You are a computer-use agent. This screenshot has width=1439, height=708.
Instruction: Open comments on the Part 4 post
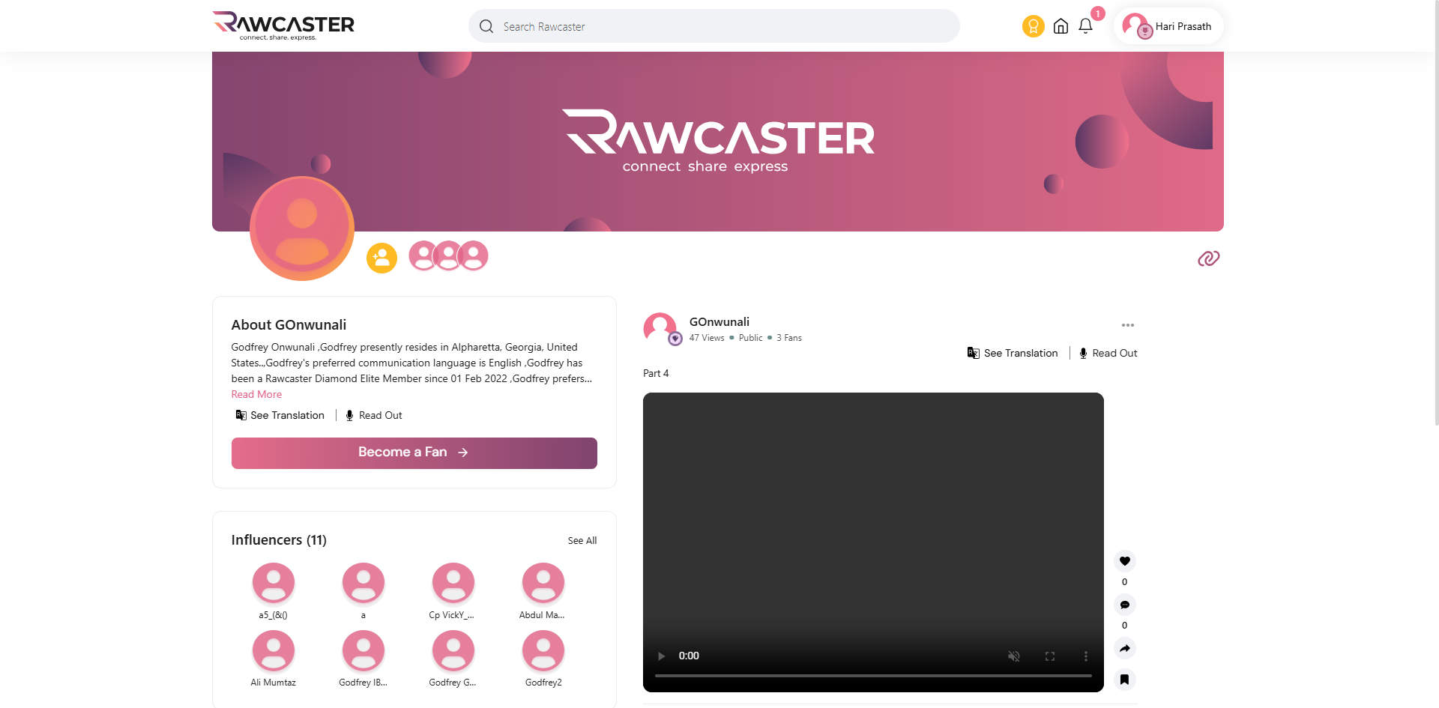click(x=1124, y=605)
